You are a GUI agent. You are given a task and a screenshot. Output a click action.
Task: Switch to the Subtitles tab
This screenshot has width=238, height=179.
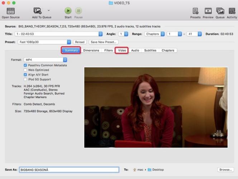pyautogui.click(x=150, y=50)
